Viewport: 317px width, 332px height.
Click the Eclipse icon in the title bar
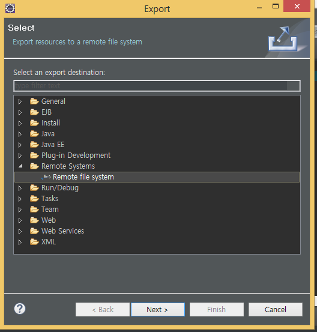[10, 8]
